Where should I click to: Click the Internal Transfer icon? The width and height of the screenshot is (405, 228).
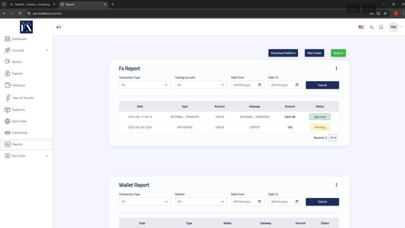8,98
